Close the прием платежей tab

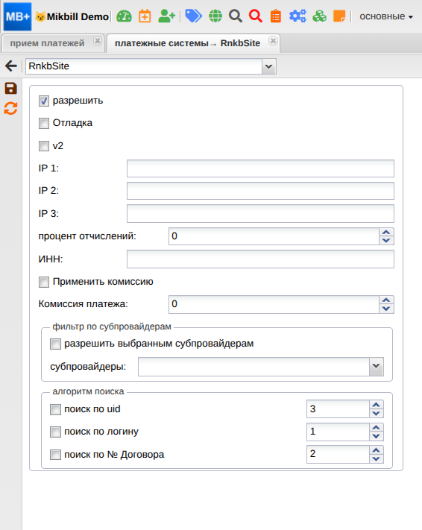click(x=98, y=41)
